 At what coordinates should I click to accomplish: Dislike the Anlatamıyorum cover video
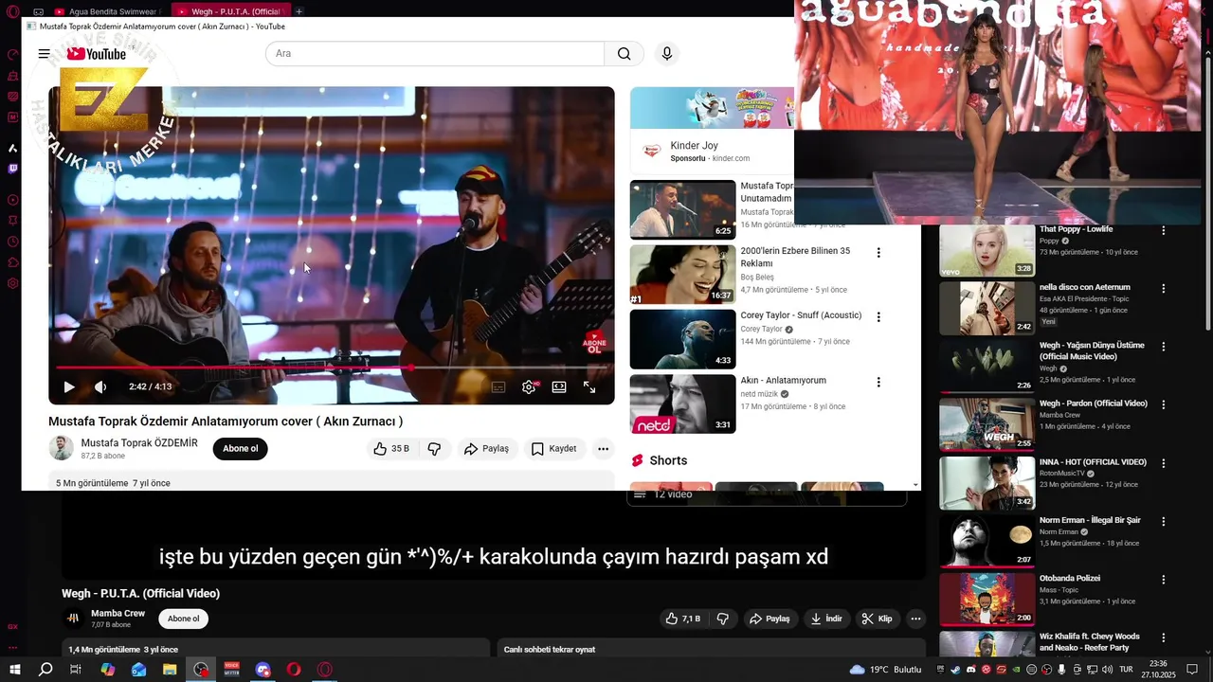[x=434, y=448]
